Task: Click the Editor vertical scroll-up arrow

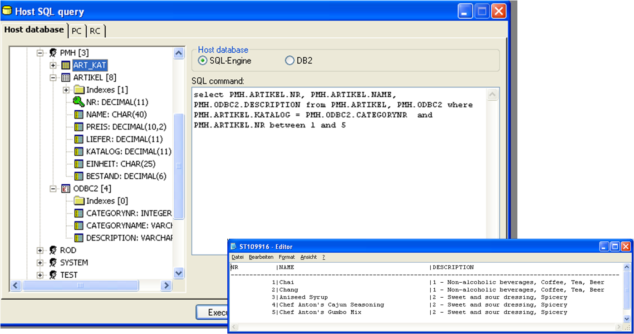Action: coord(627,268)
